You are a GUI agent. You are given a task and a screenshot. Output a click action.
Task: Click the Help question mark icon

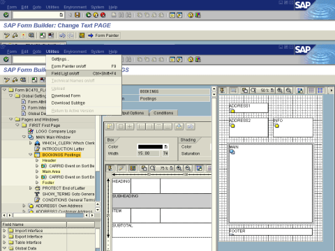pyautogui.click(x=191, y=15)
